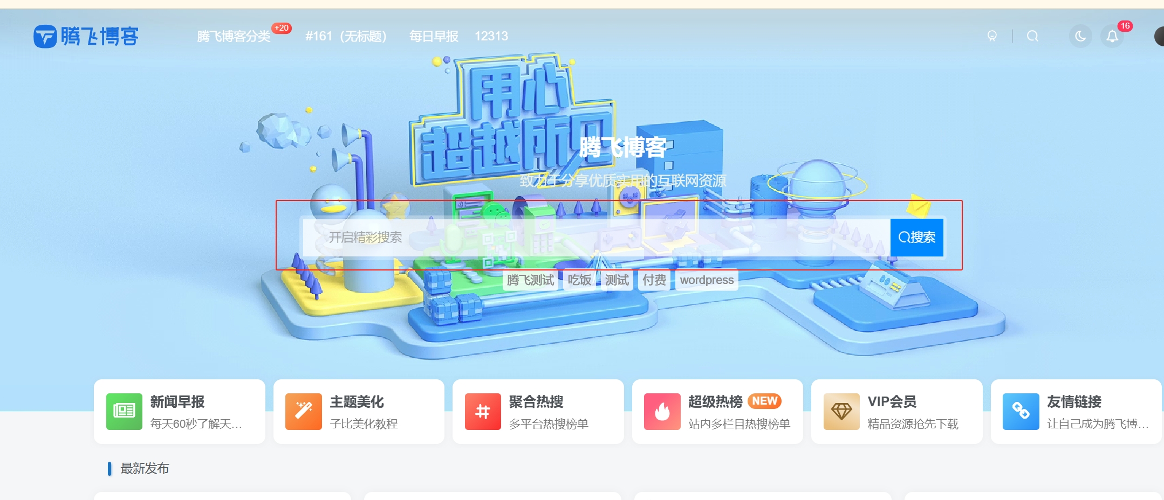1164x500 pixels.
Task: Open the 吃饭 hot search tag
Action: [579, 280]
